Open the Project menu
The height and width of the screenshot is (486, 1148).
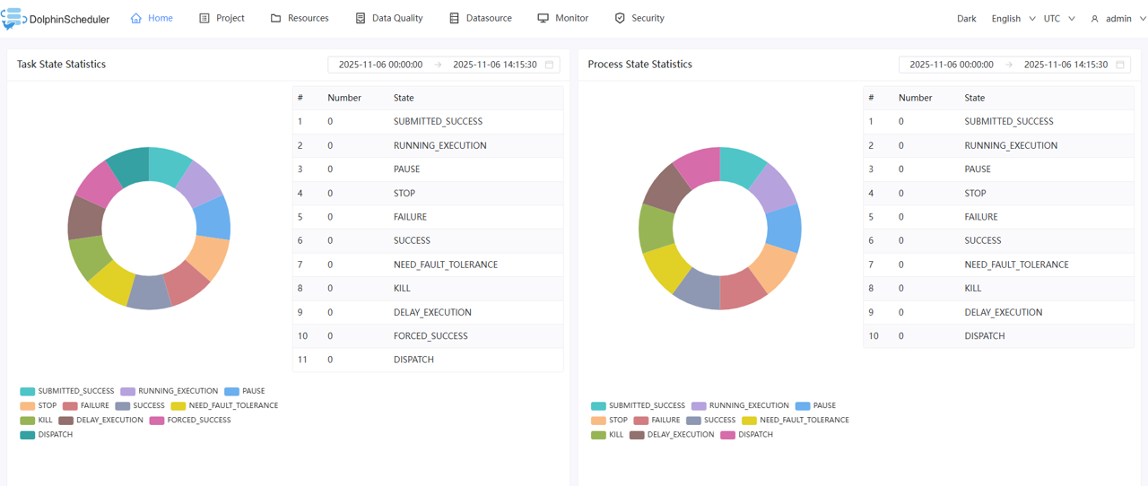(222, 18)
